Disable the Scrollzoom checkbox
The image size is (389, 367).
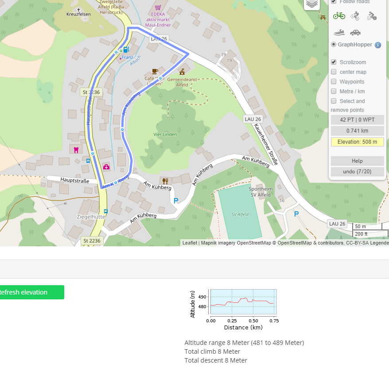click(334, 62)
